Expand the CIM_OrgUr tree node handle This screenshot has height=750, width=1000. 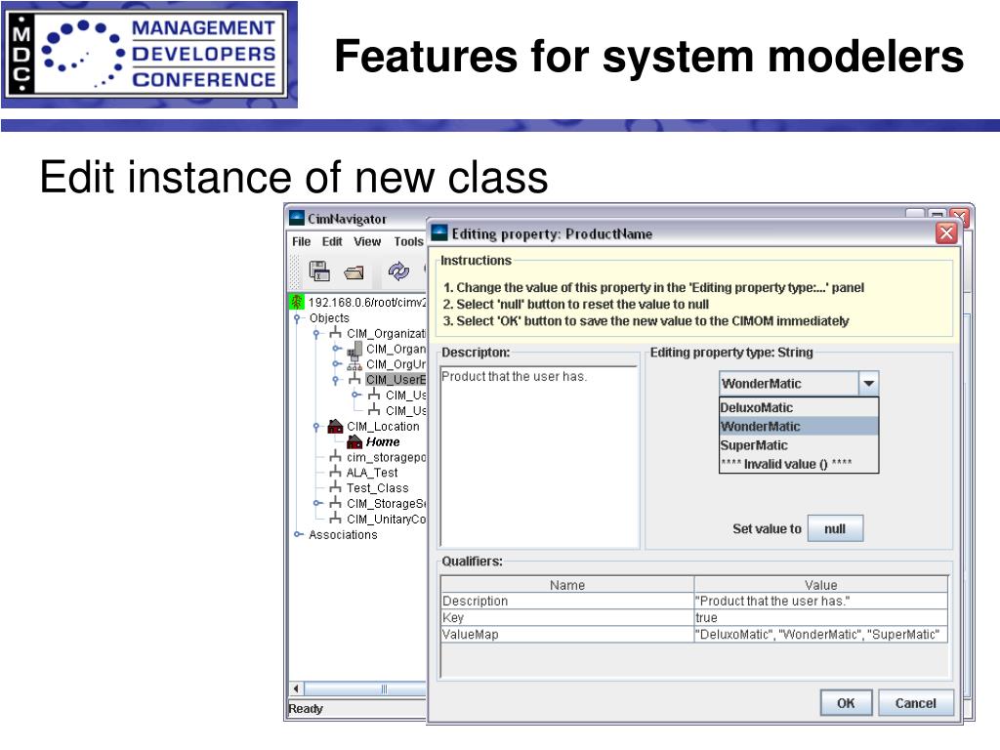pos(337,364)
